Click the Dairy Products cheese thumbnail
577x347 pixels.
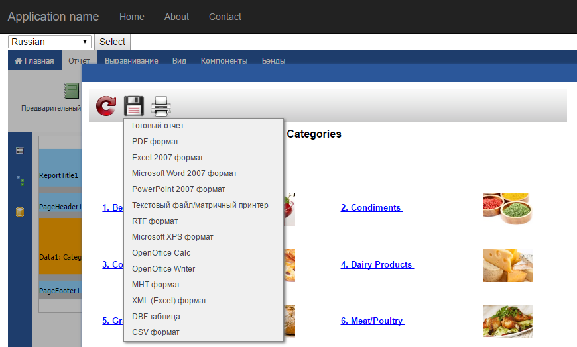tap(508, 266)
